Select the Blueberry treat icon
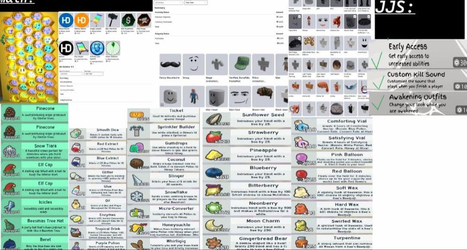Image resolution: width=467 pixels, height=250 pixels. pyautogui.click(x=214, y=173)
